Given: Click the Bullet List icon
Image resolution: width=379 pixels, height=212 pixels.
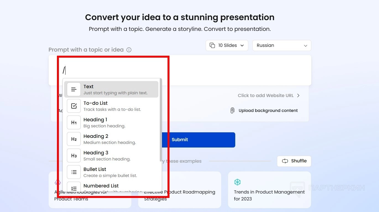Looking at the screenshot, I should click(74, 172).
